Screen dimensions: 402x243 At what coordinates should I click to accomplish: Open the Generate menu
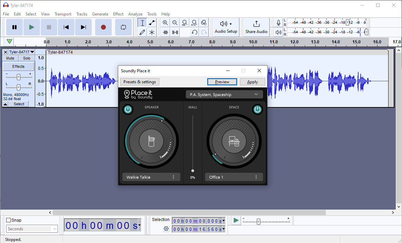[x=100, y=14]
